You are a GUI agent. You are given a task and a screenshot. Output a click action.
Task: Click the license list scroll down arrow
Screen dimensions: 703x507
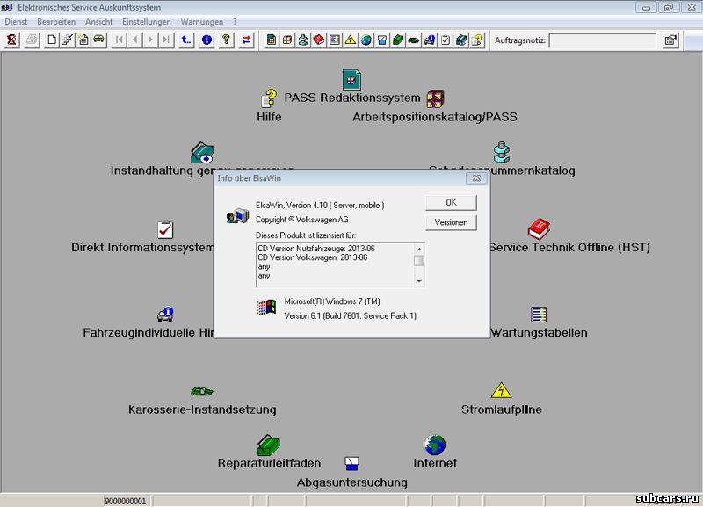(419, 281)
